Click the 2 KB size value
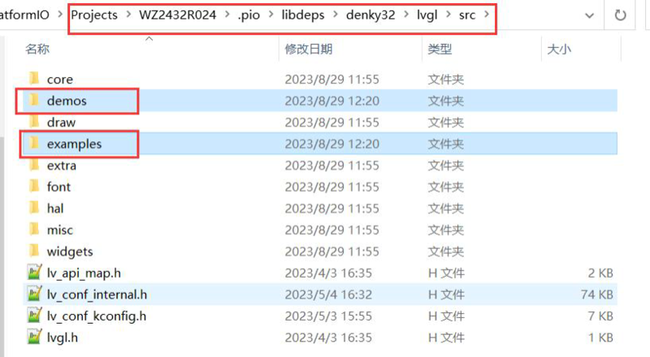 600,273
